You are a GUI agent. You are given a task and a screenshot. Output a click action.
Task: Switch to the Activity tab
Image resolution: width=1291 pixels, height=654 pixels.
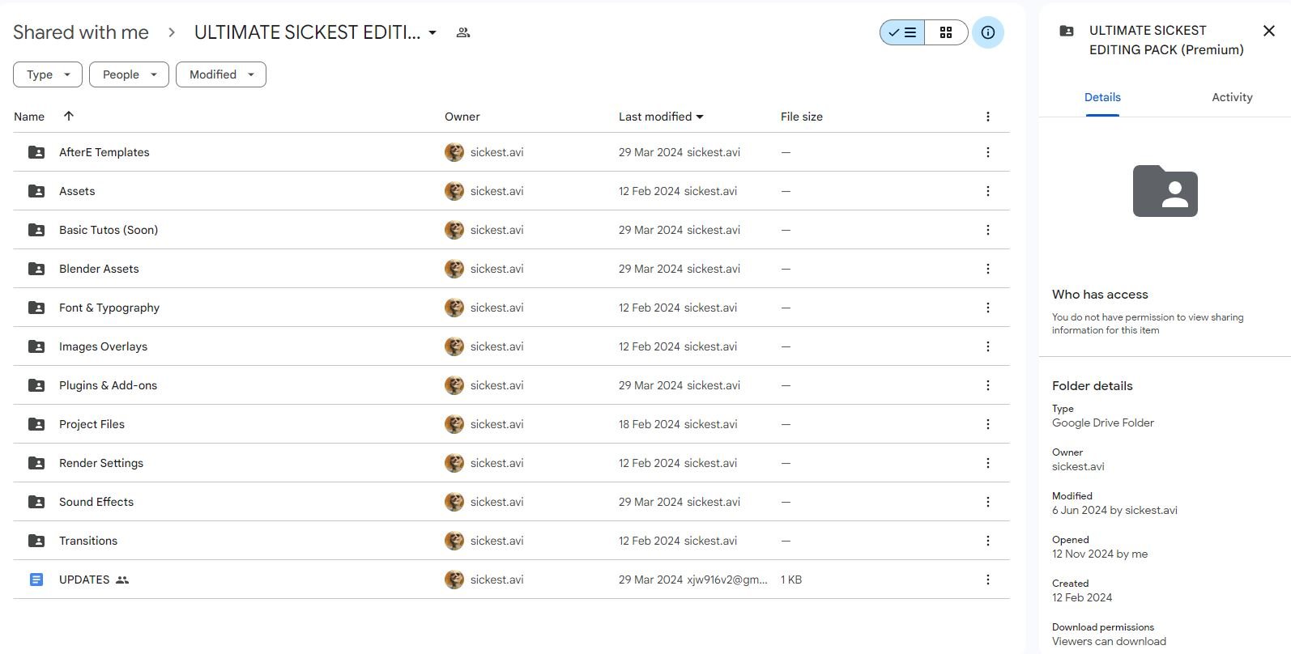(1232, 97)
